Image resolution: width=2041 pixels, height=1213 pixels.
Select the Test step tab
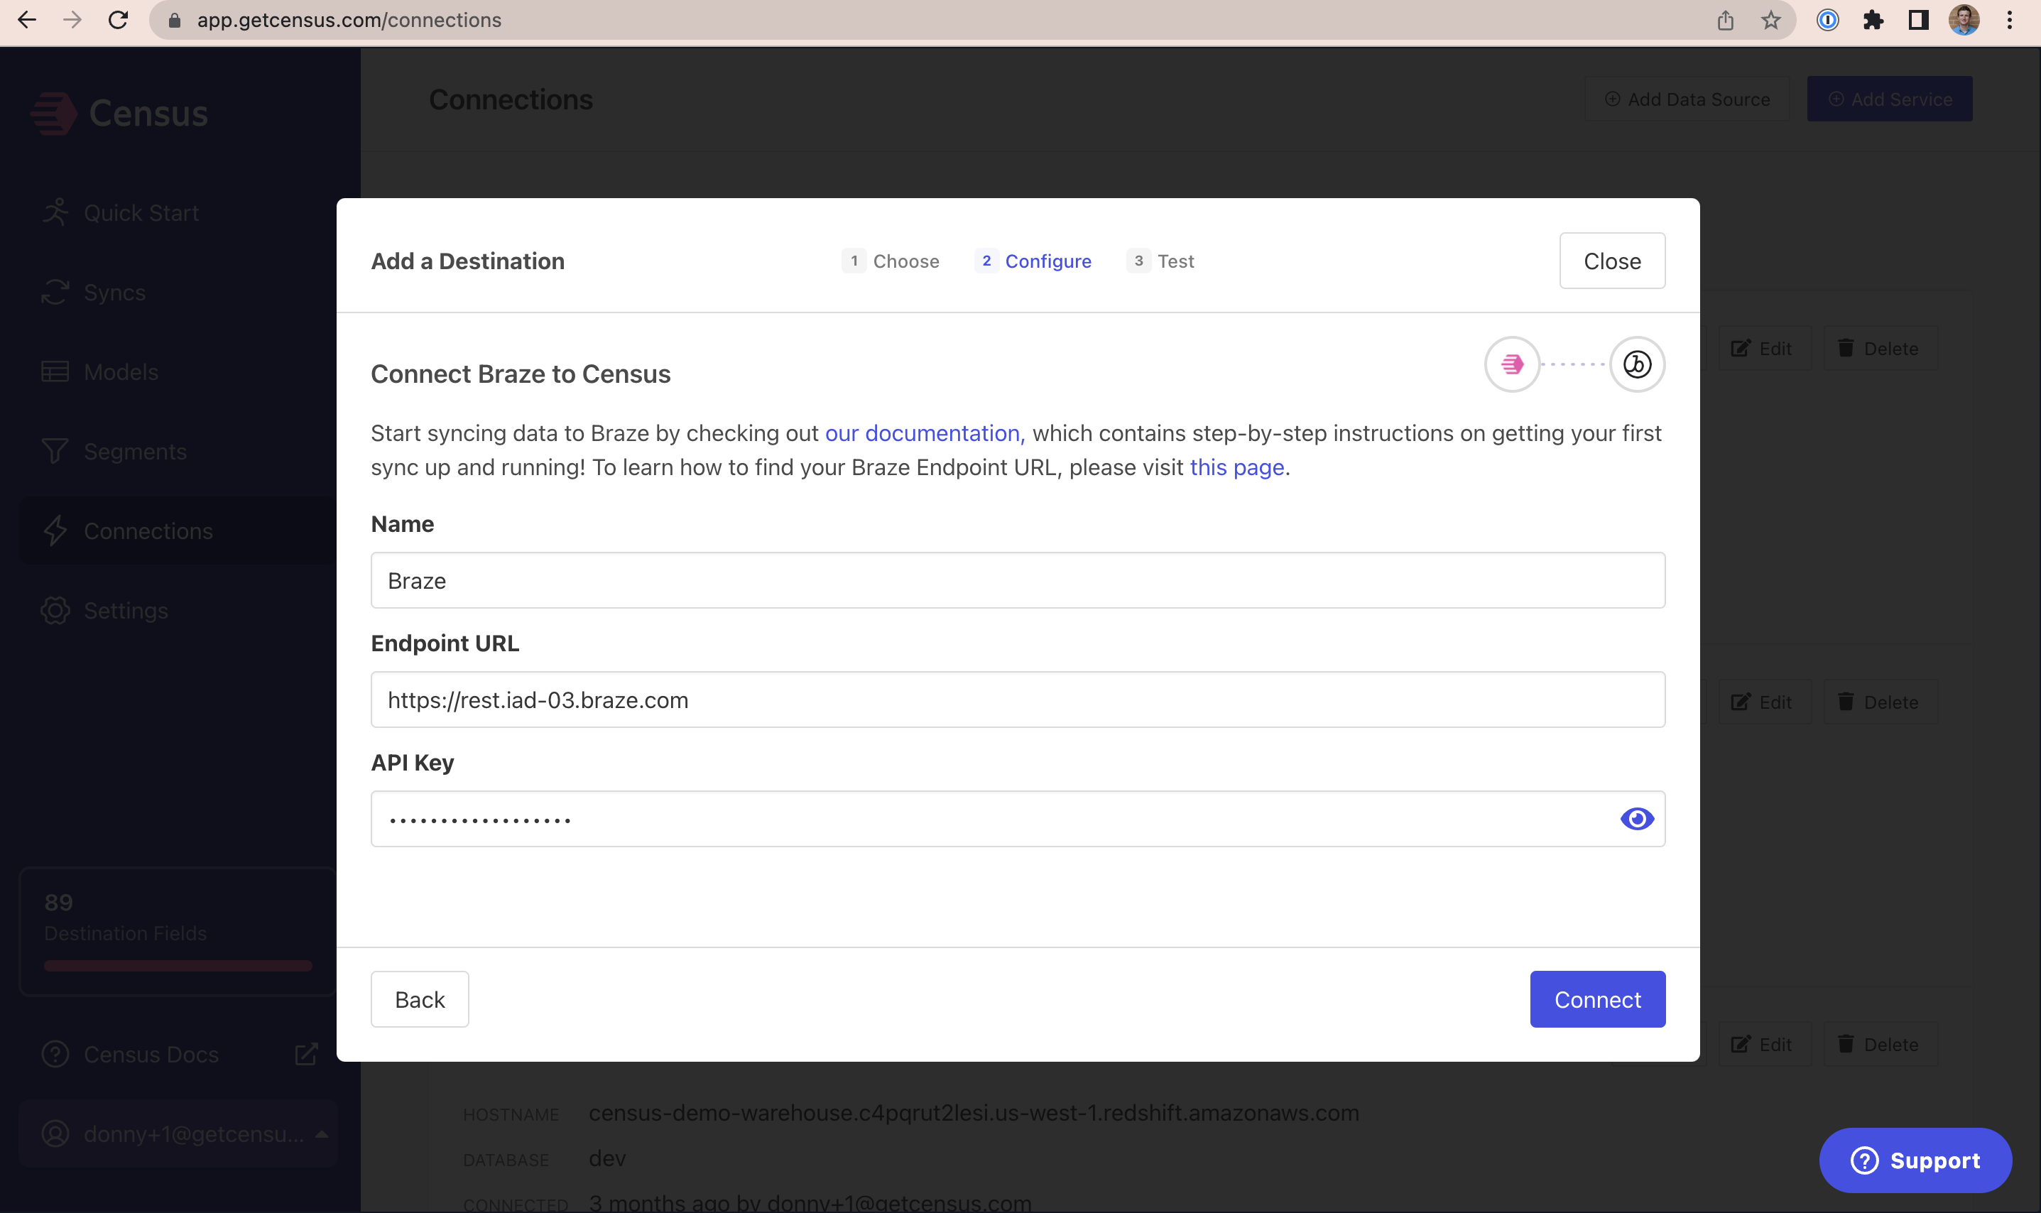1160,261
